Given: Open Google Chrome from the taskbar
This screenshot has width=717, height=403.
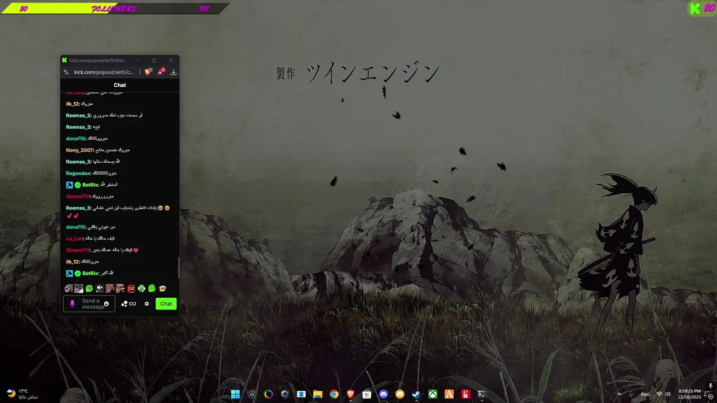Looking at the screenshot, I should (x=334, y=394).
